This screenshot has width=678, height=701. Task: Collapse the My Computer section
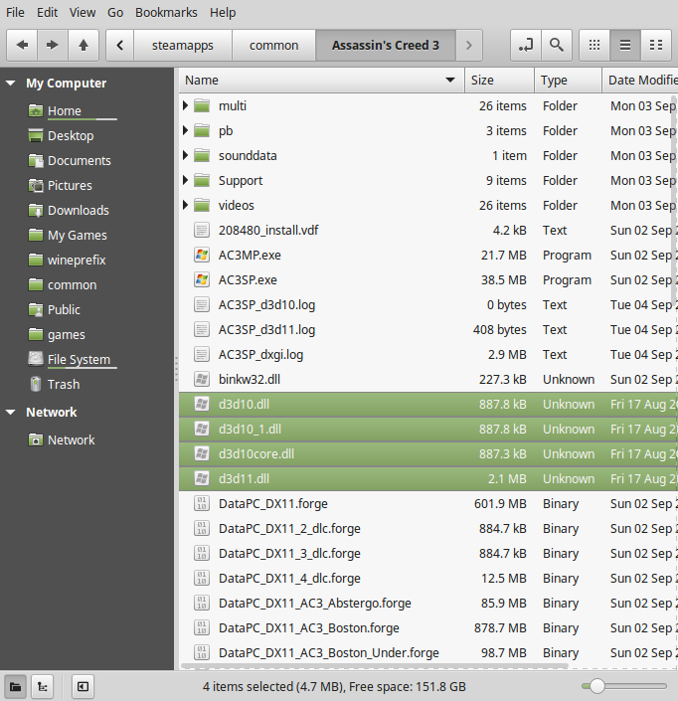11,84
